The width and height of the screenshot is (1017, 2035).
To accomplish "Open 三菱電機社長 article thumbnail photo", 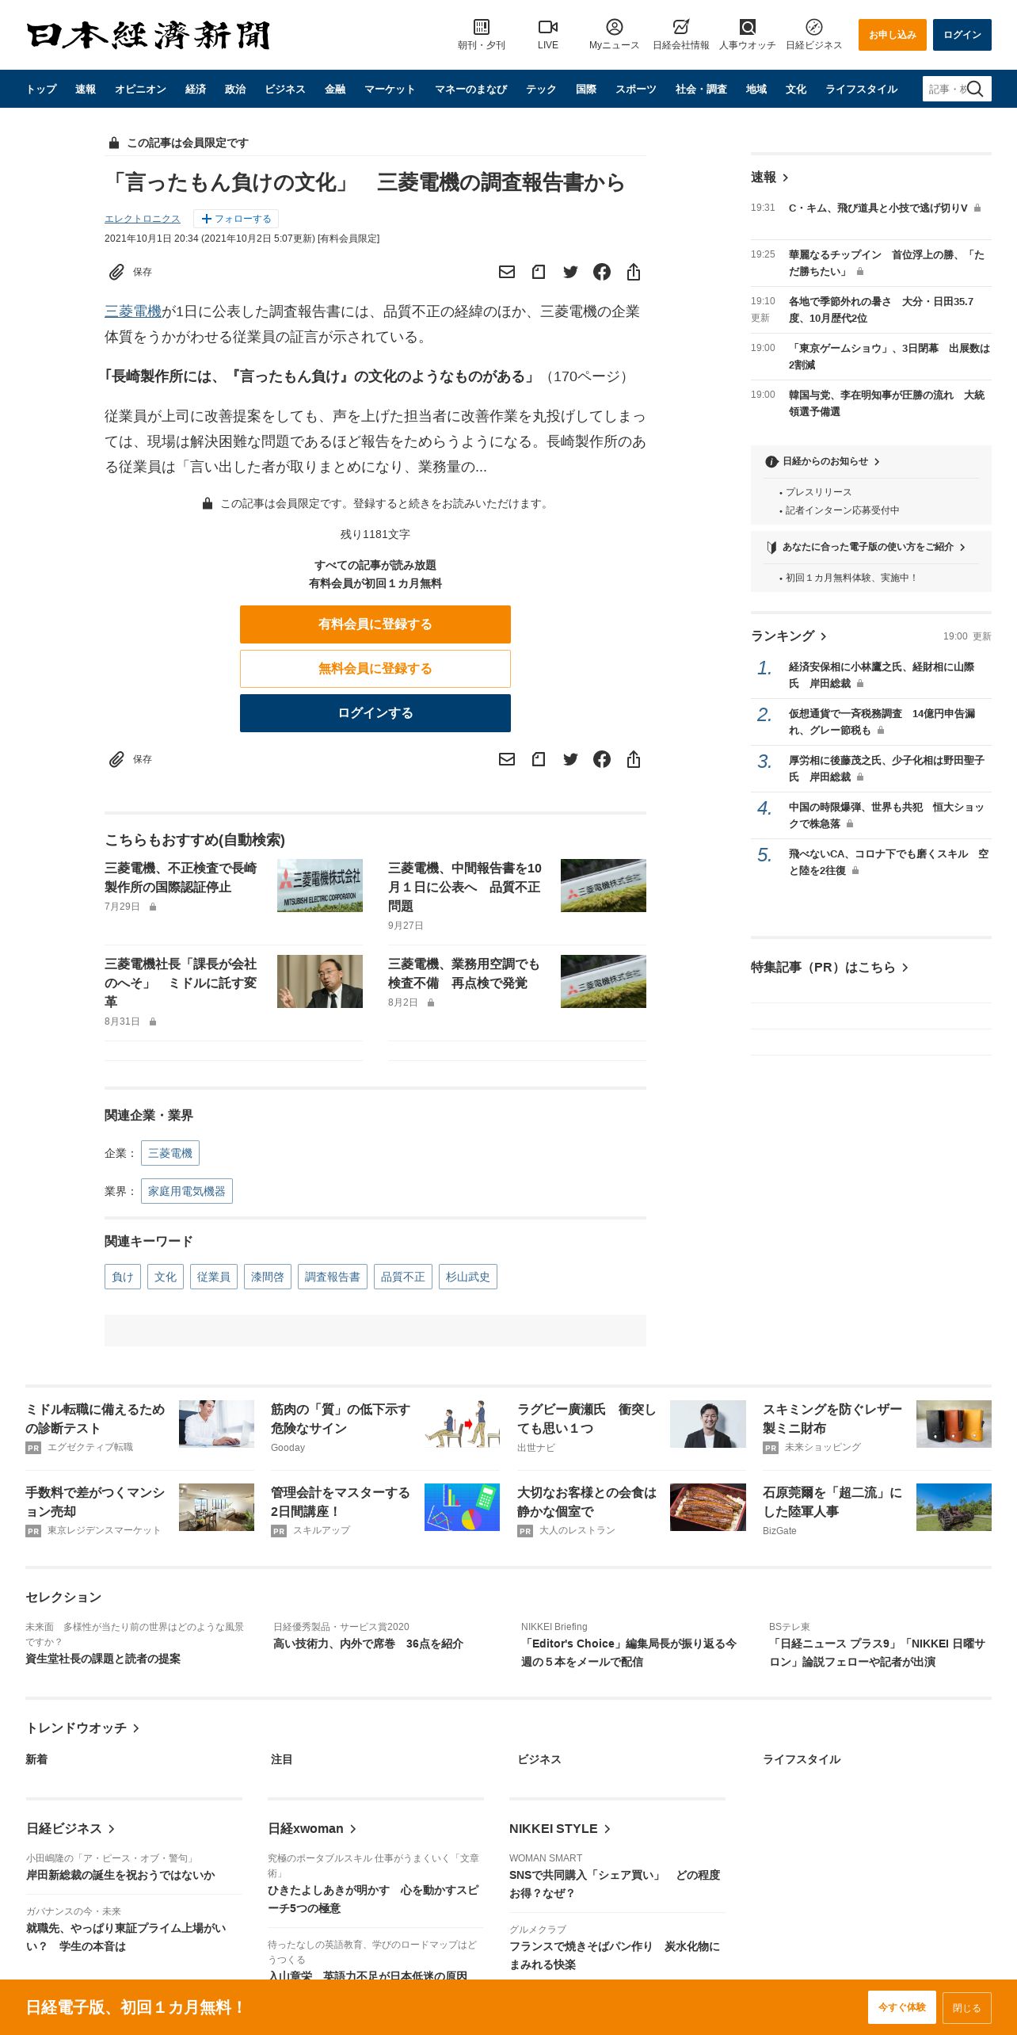I will pyautogui.click(x=320, y=981).
